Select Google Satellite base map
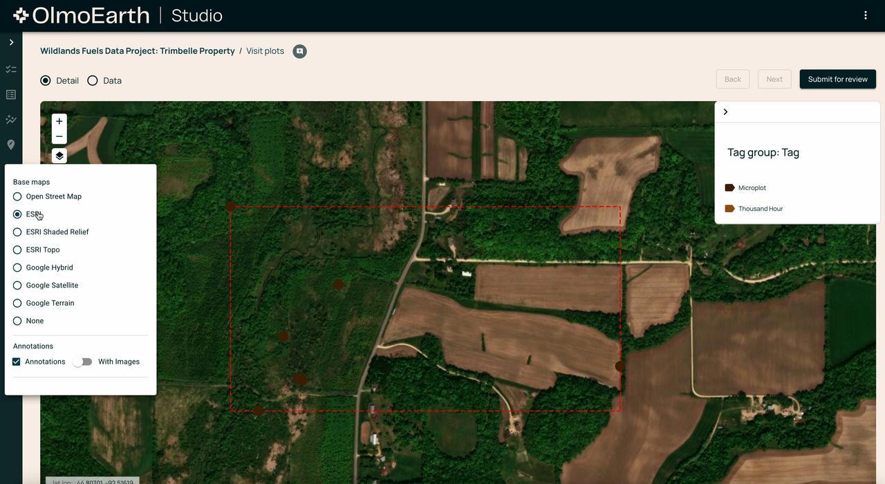This screenshot has width=885, height=484. tap(17, 286)
